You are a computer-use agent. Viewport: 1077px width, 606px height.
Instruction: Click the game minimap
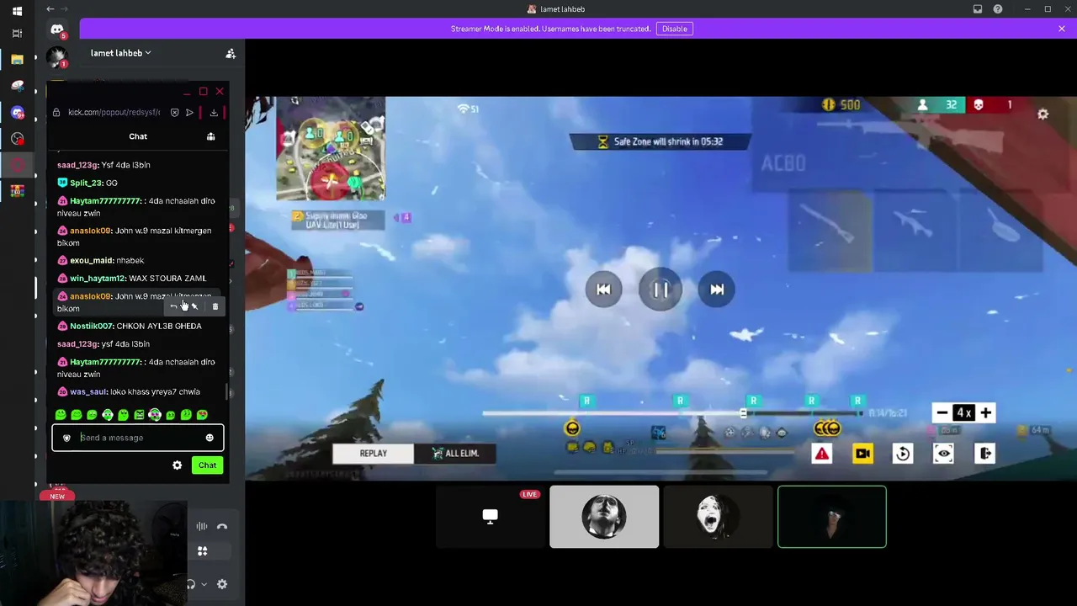(x=331, y=150)
